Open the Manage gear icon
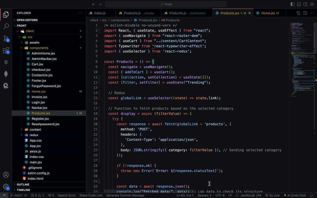Viewport: 317px width, 198px height. point(6,187)
